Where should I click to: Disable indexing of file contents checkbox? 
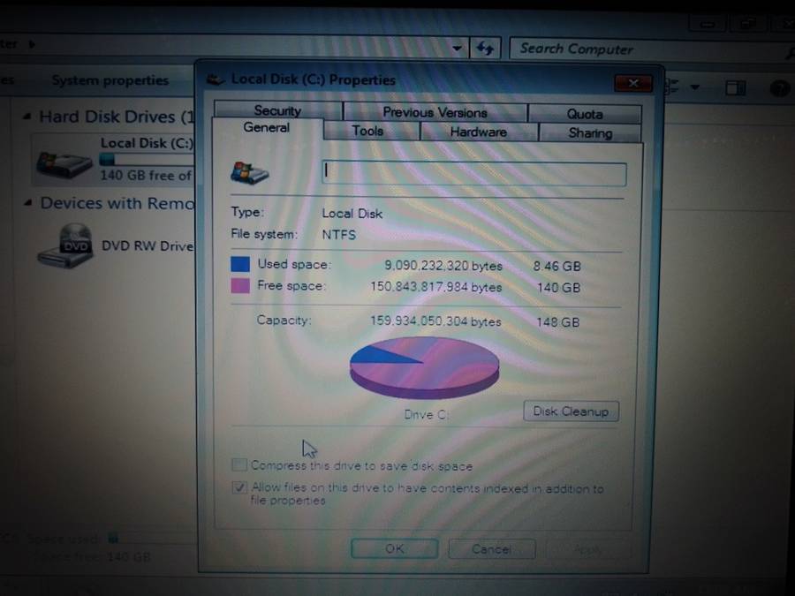(238, 487)
